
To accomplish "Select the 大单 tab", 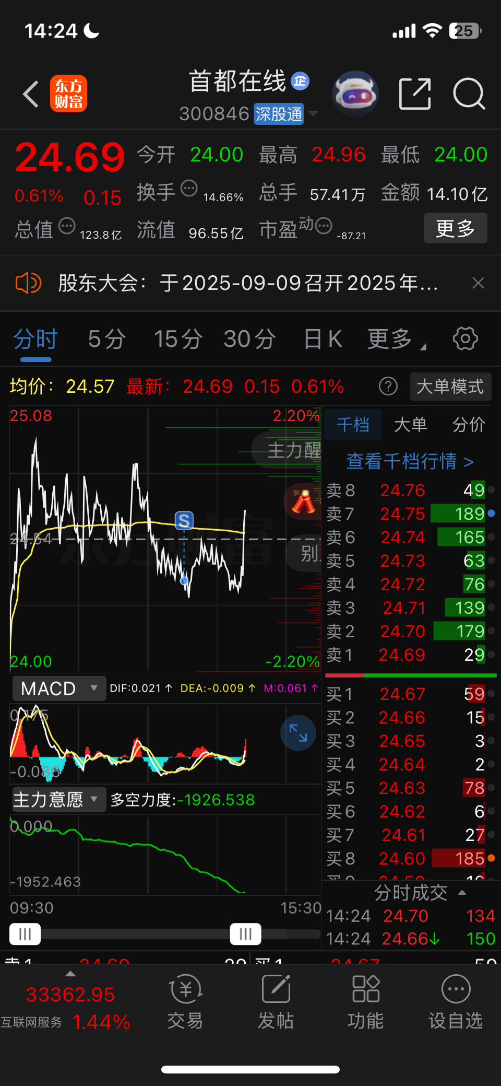I will (411, 425).
